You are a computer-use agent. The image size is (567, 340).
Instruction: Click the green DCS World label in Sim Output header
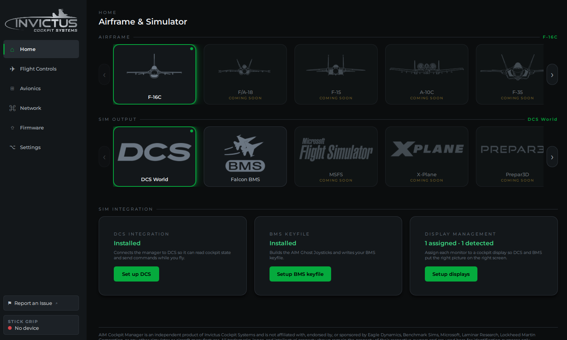(542, 119)
